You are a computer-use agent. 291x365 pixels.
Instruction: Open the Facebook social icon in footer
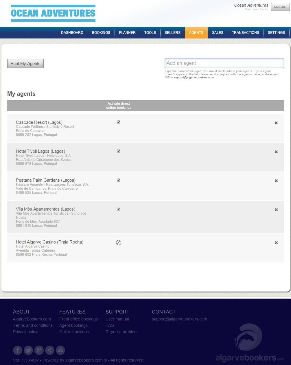coord(18,350)
